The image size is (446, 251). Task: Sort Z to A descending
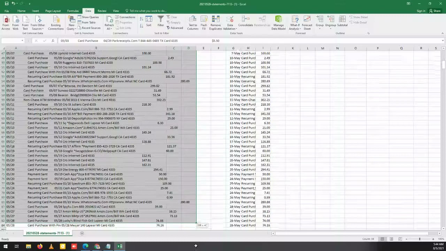coord(141,25)
